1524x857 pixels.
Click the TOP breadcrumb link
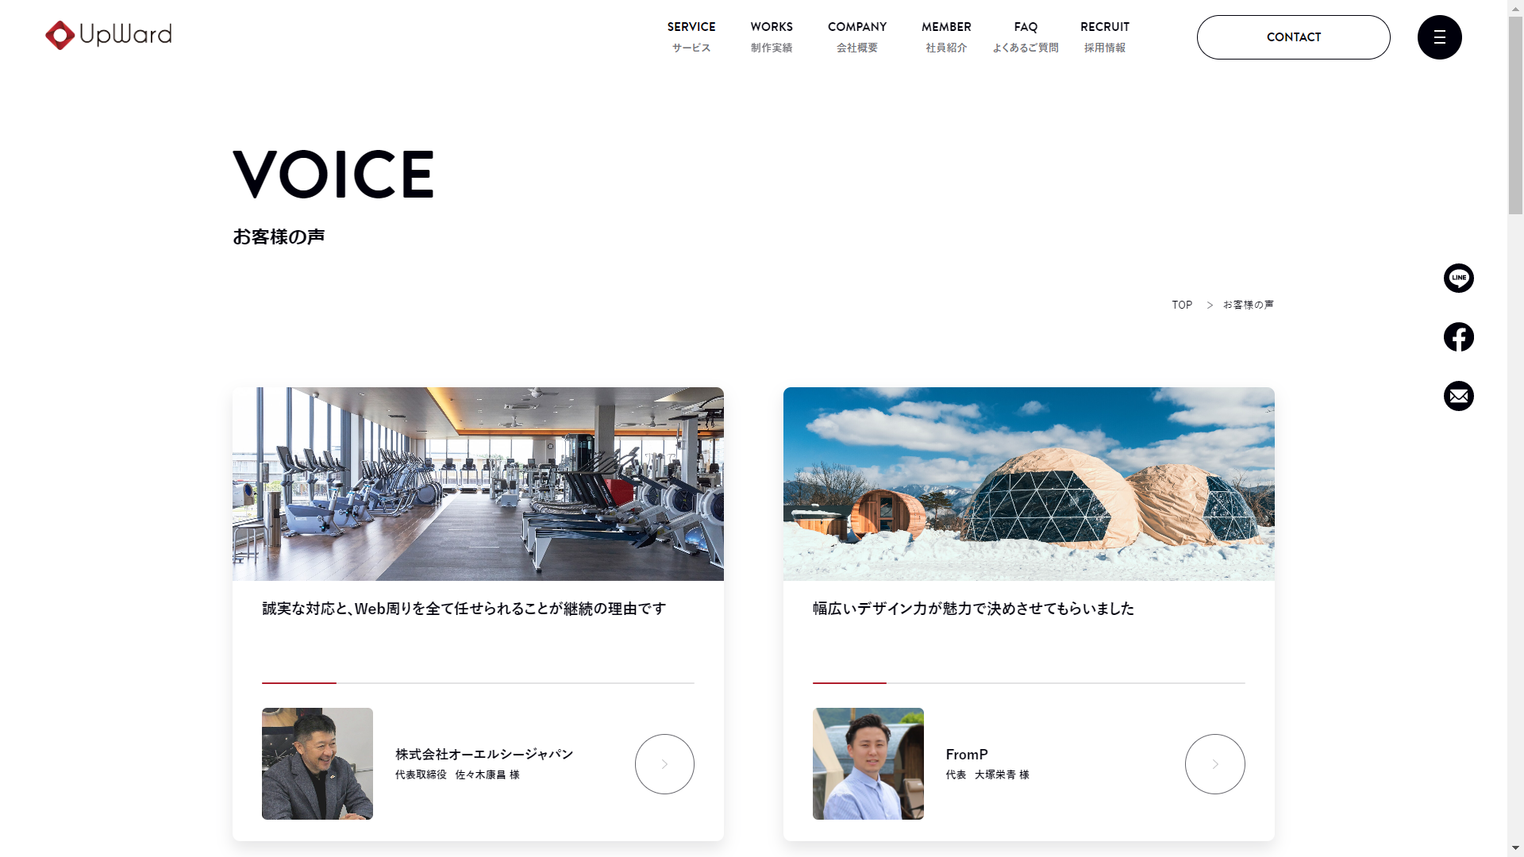click(x=1182, y=305)
